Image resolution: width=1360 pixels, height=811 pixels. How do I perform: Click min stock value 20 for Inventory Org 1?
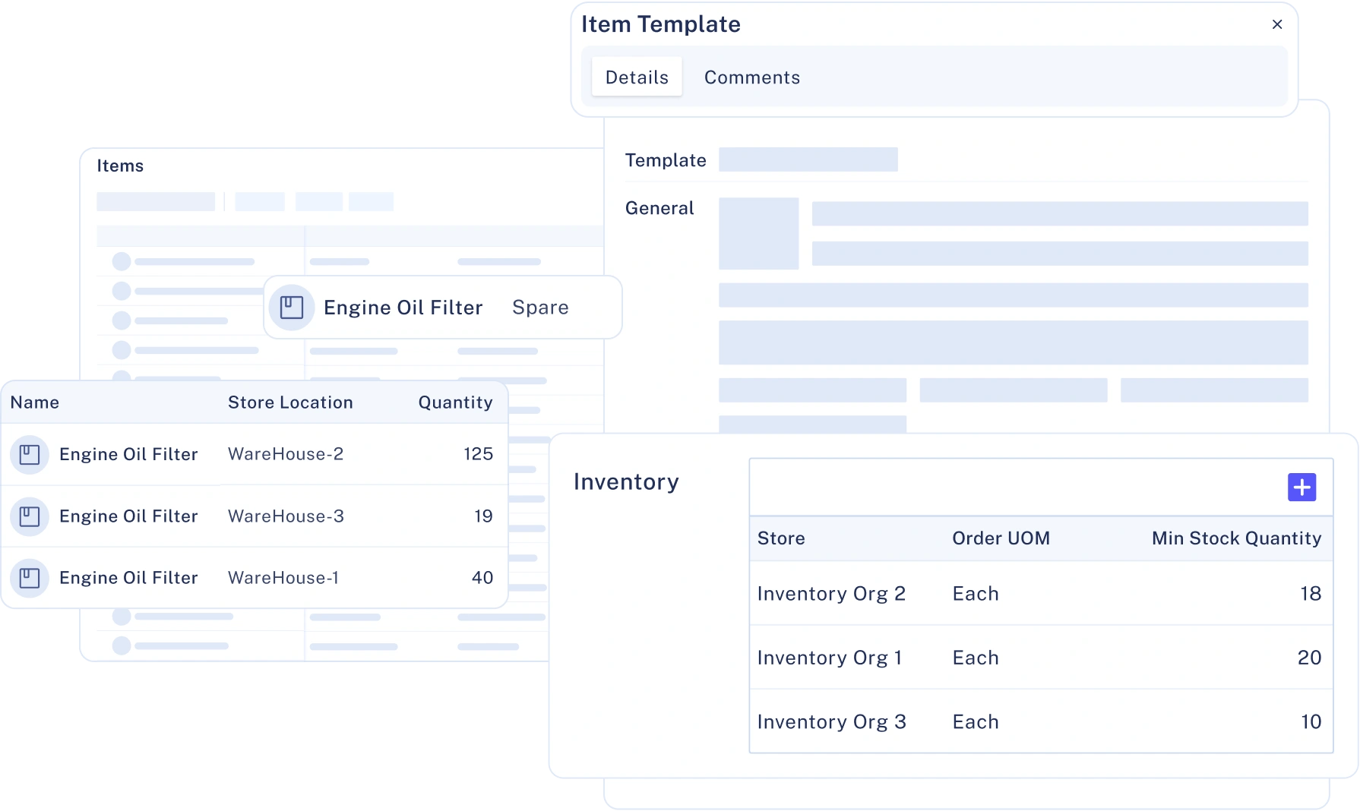1309,658
